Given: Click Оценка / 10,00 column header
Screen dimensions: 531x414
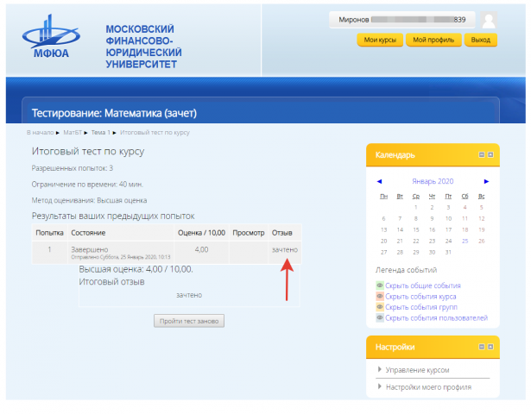Looking at the screenshot, I should click(x=201, y=233).
